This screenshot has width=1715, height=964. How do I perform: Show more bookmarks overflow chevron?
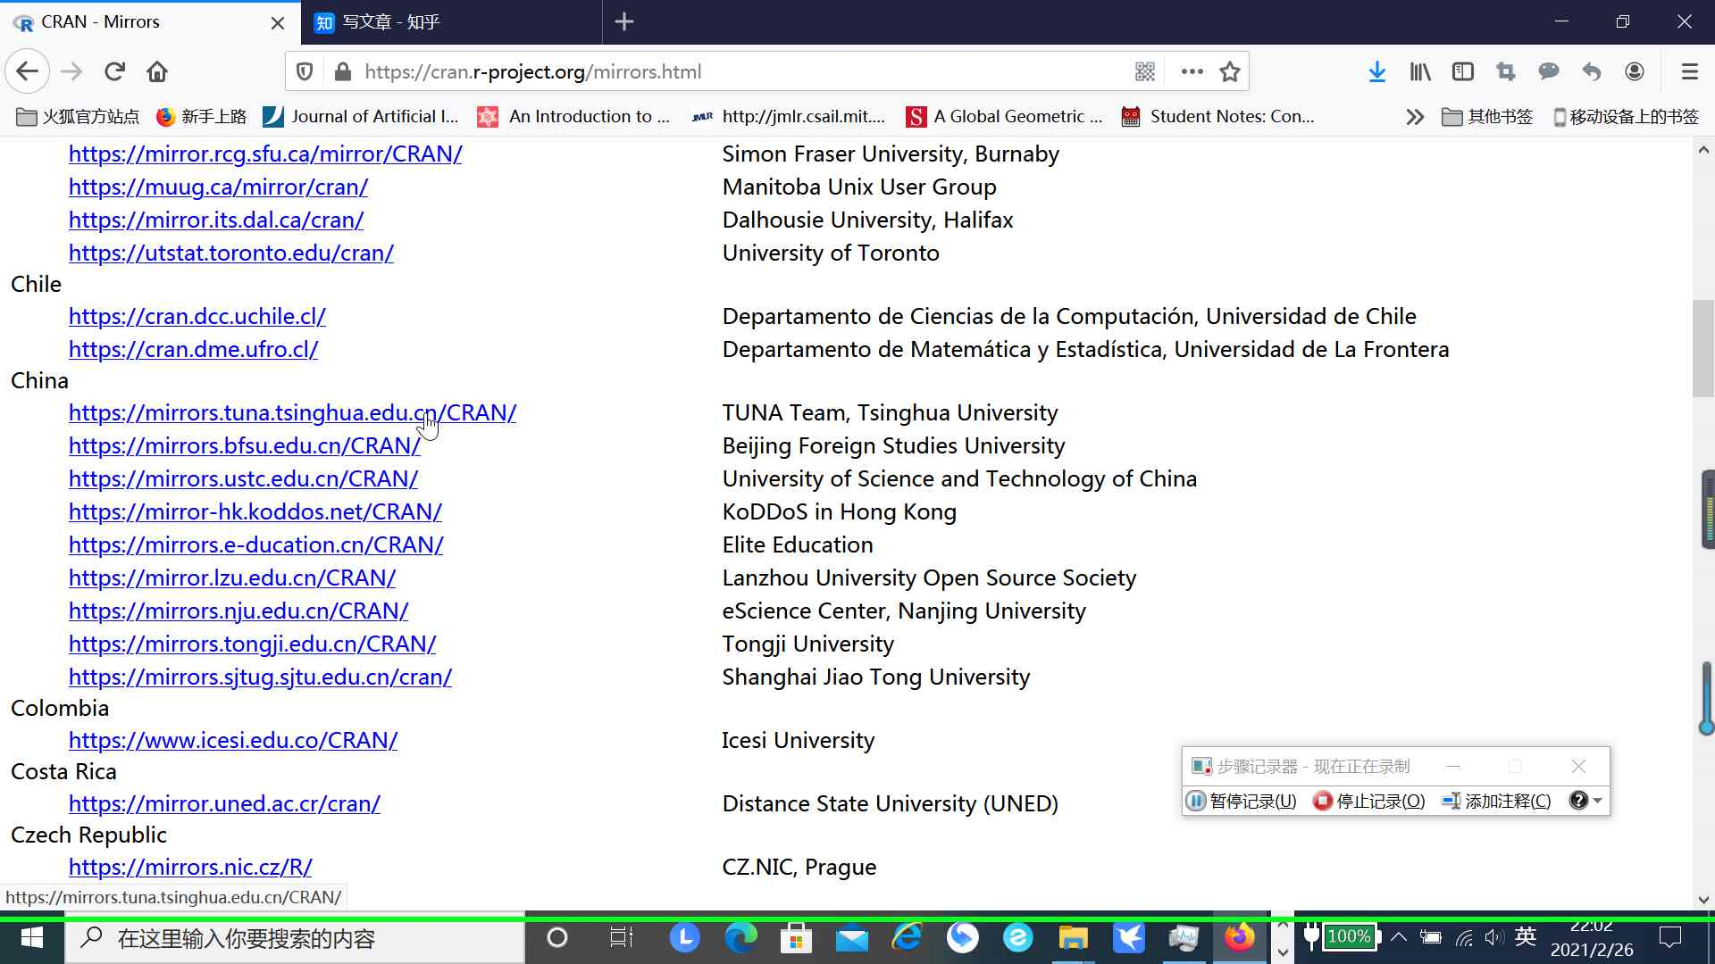1414,117
